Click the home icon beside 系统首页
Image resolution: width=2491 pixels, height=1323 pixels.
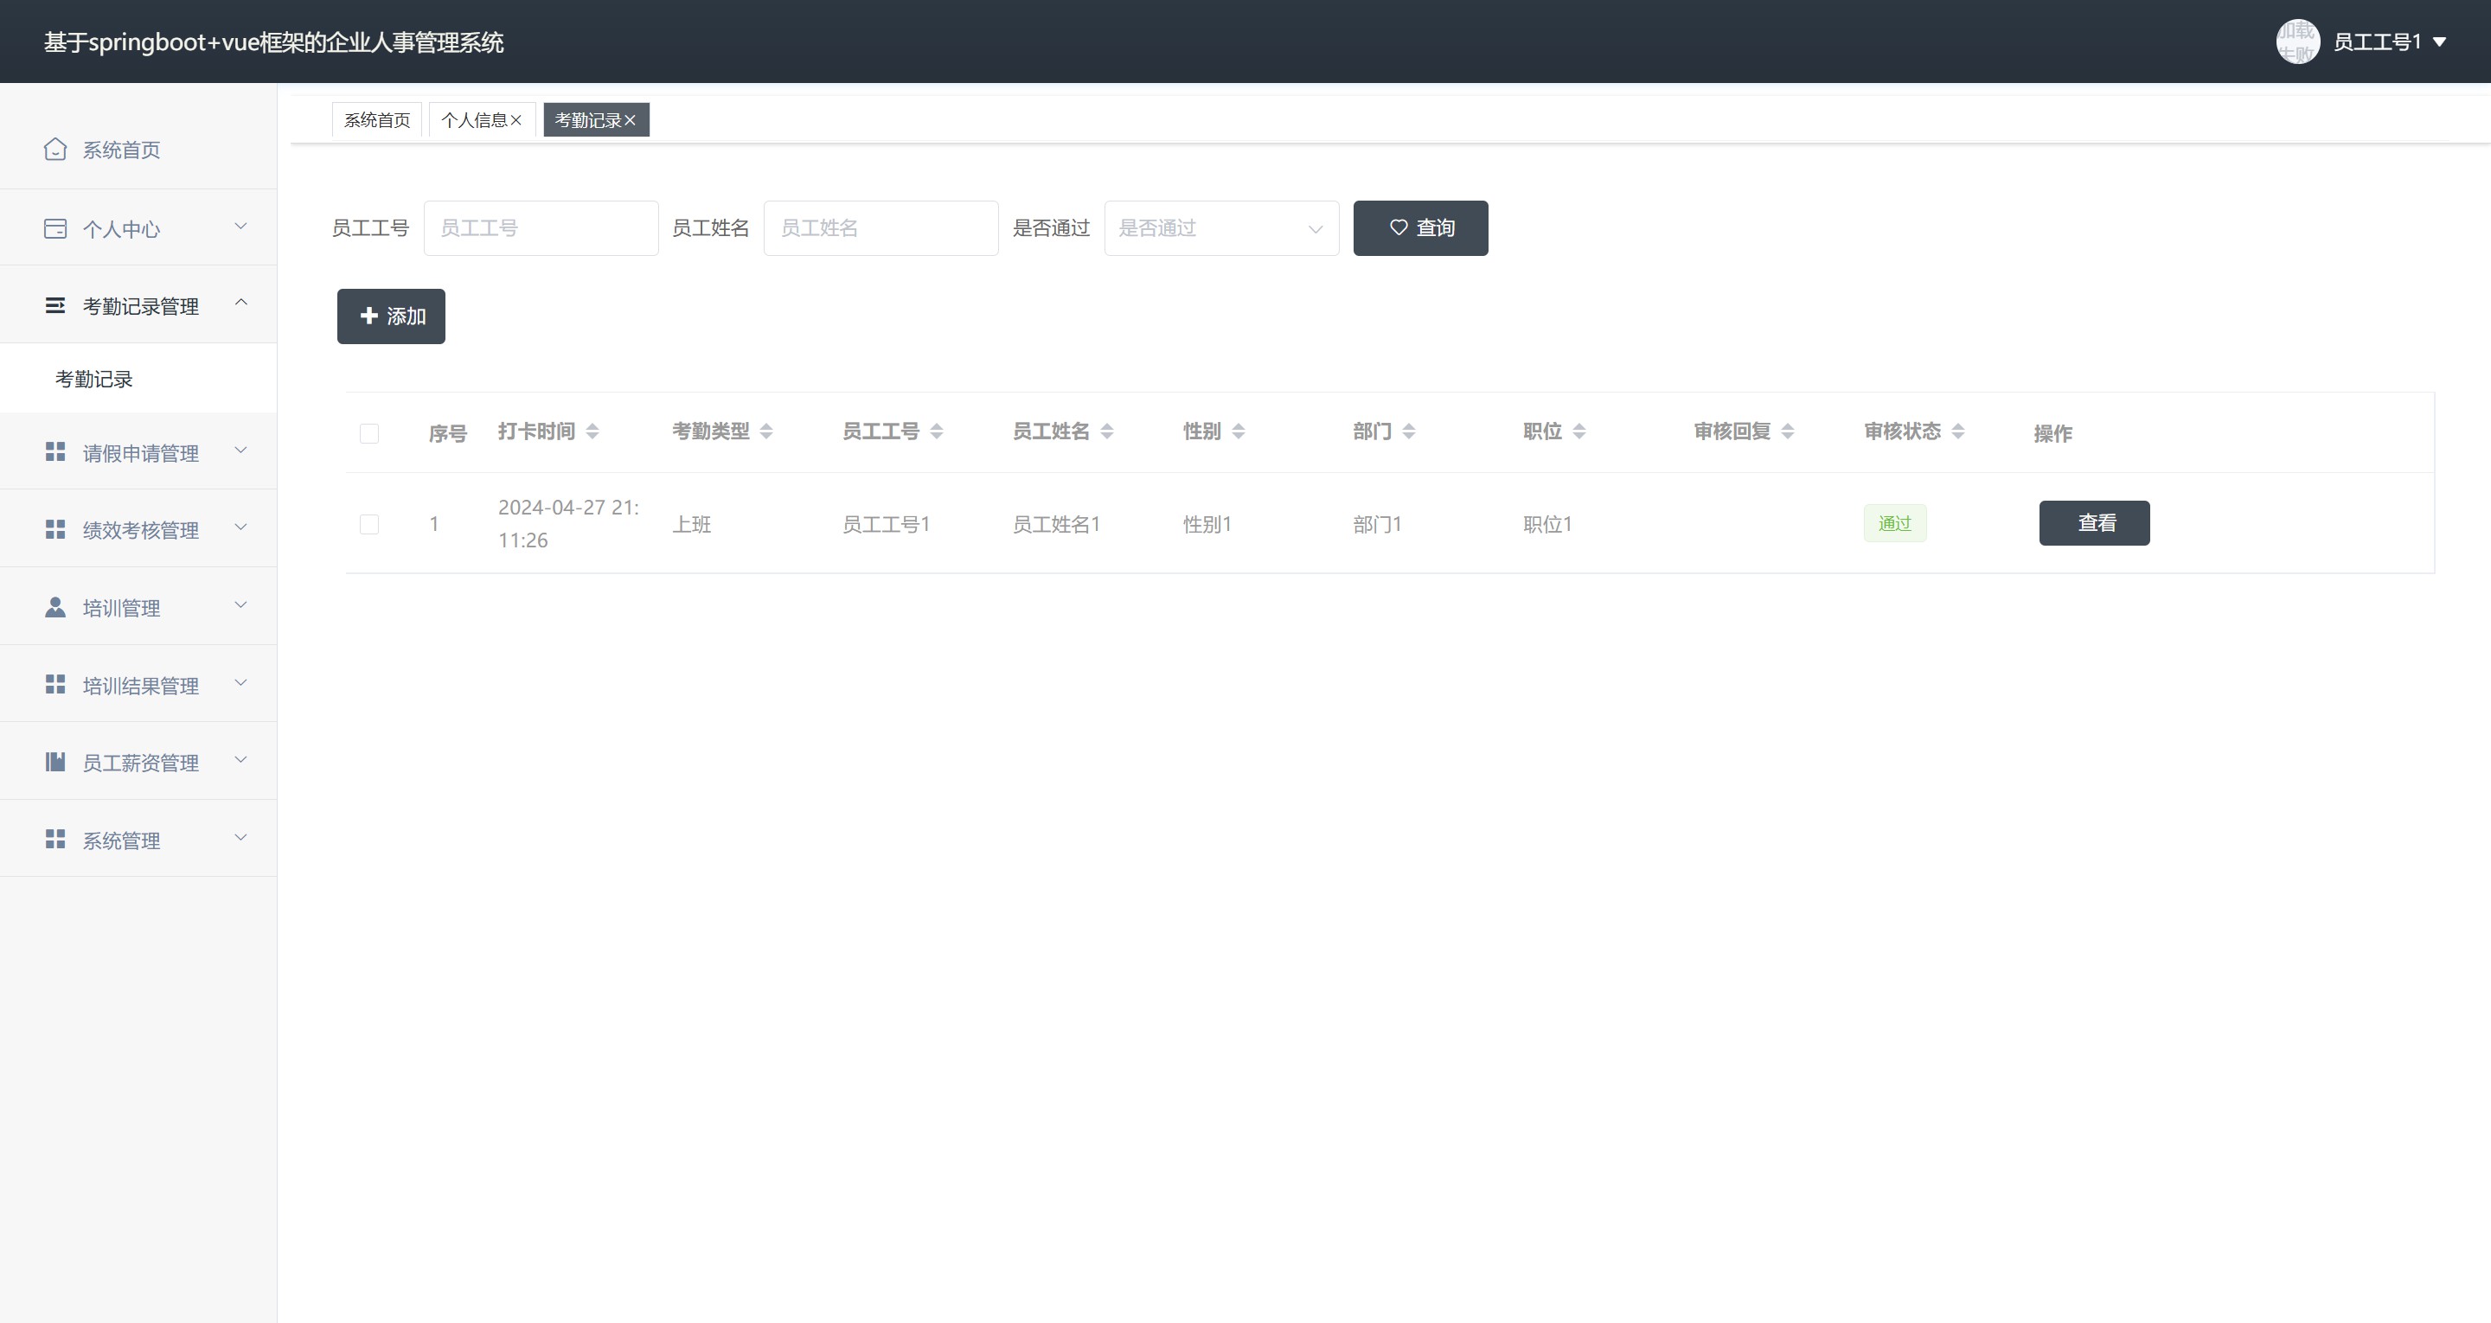[x=55, y=149]
